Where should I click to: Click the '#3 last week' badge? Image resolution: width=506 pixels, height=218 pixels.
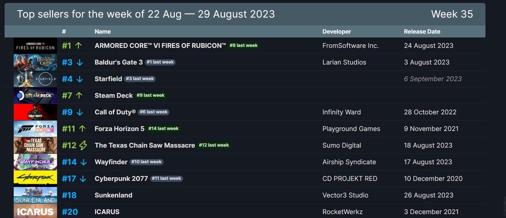tap(140, 79)
